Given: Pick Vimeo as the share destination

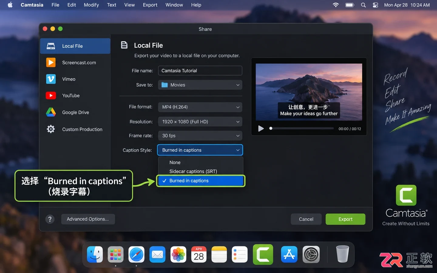Looking at the screenshot, I should (75, 79).
